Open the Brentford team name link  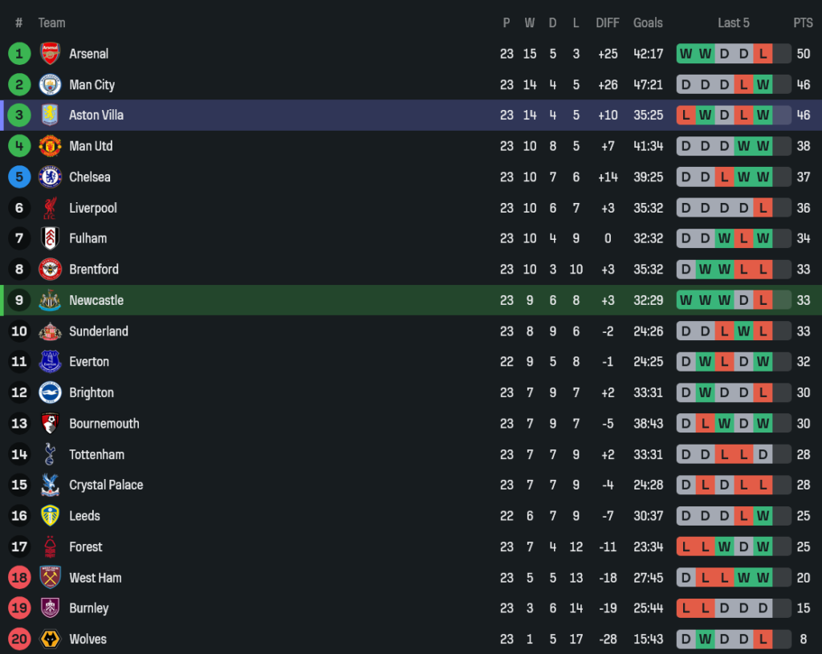pyautogui.click(x=94, y=270)
